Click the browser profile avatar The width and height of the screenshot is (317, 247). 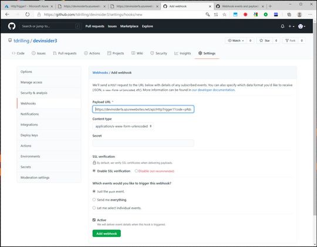(299, 14)
